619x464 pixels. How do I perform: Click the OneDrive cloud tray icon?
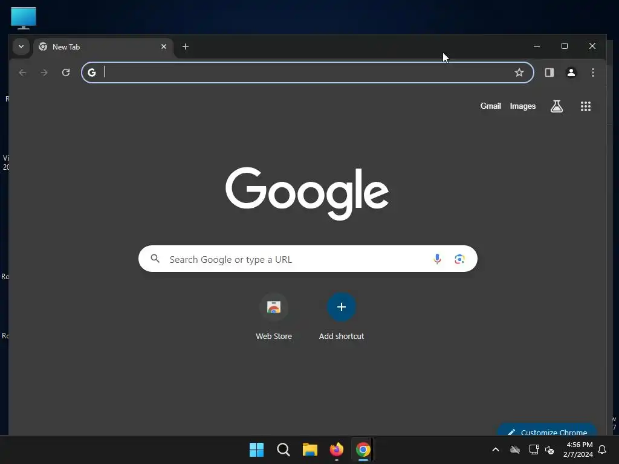(x=515, y=449)
